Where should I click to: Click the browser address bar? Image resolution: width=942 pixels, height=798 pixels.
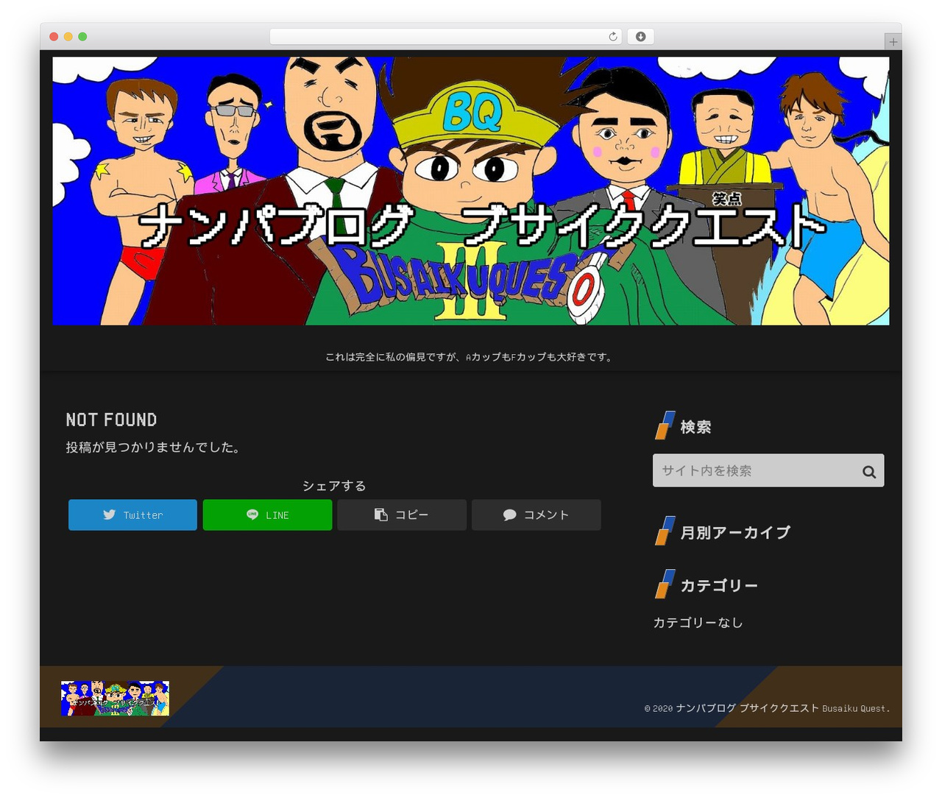pyautogui.click(x=446, y=37)
